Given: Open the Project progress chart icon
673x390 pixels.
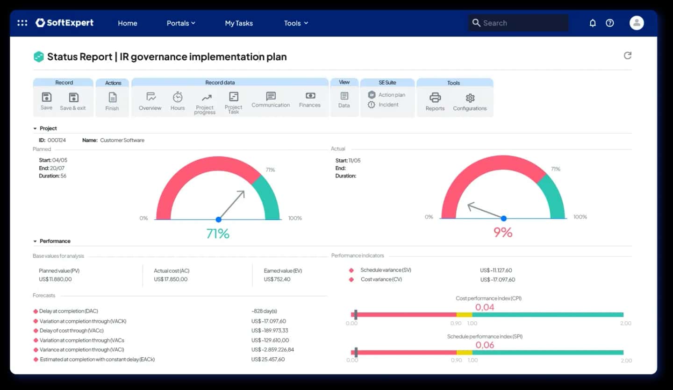Looking at the screenshot, I should pos(207,98).
